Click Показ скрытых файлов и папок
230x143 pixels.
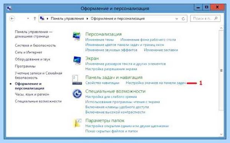click(x=112, y=131)
